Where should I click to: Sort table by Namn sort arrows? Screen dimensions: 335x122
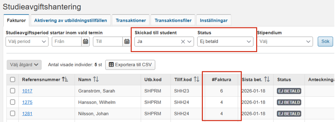pos(96,80)
